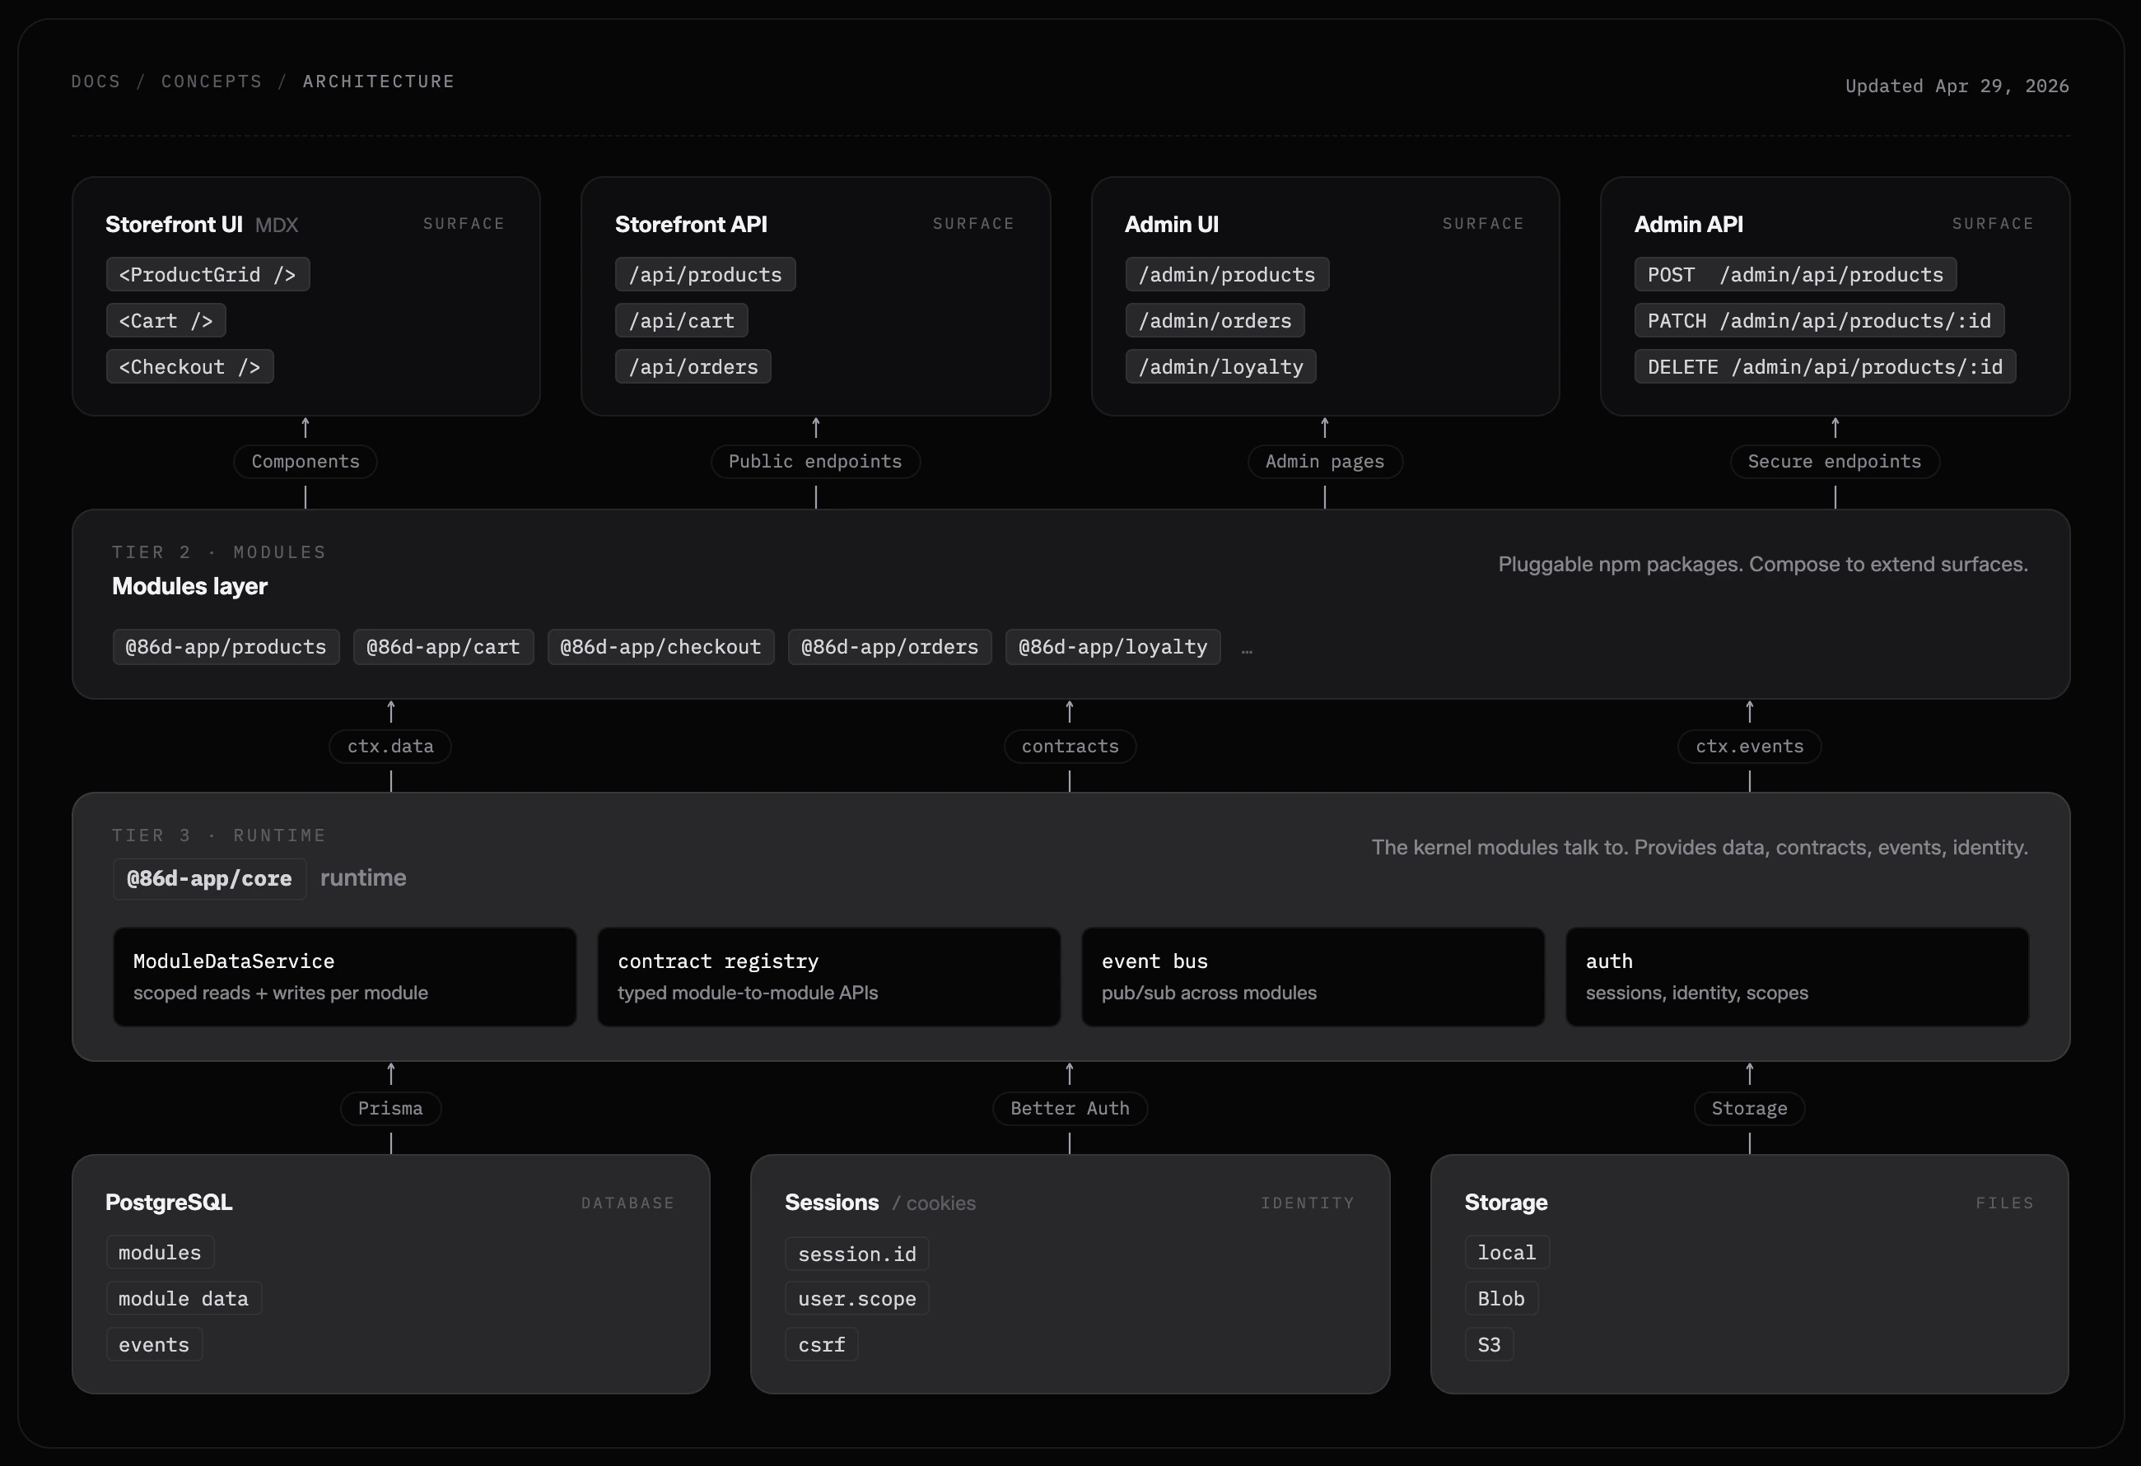Click the Admin UI card heading
Image resolution: width=2141 pixels, height=1466 pixels.
point(1171,224)
